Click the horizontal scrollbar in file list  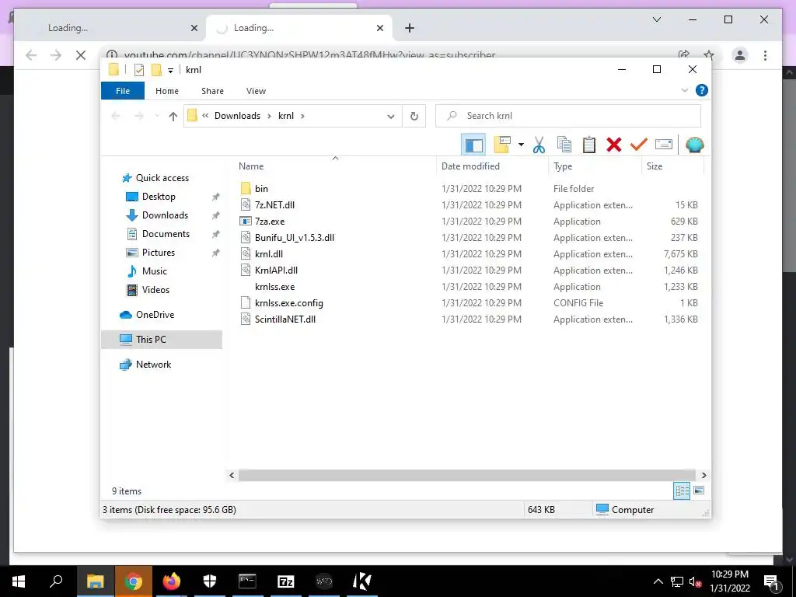(466, 475)
